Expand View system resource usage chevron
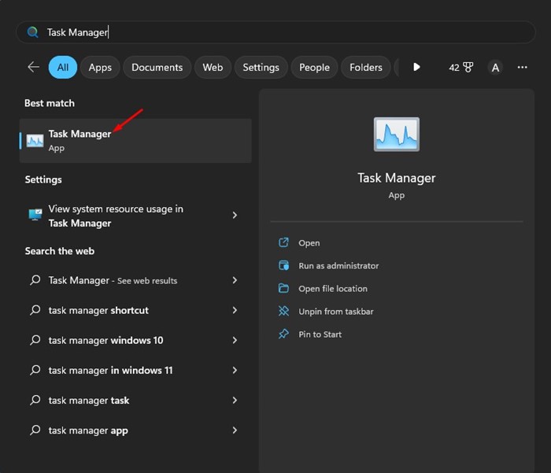The image size is (551, 473). coord(235,216)
